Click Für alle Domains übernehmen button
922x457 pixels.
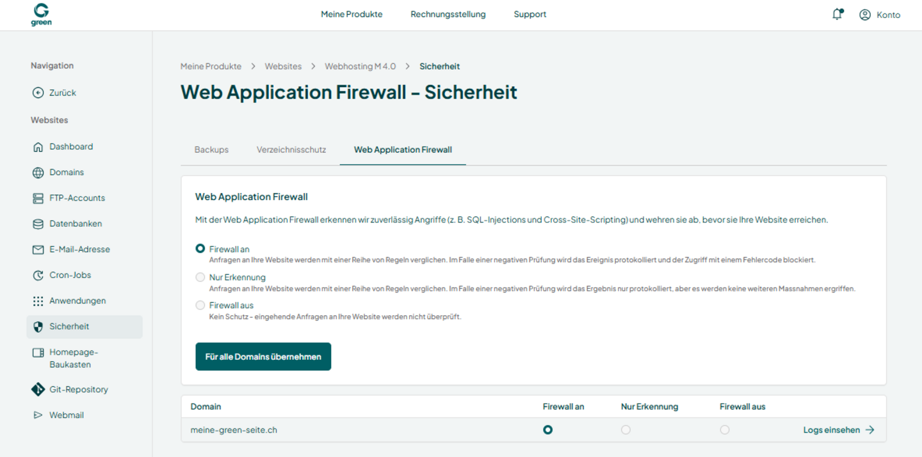click(x=263, y=357)
